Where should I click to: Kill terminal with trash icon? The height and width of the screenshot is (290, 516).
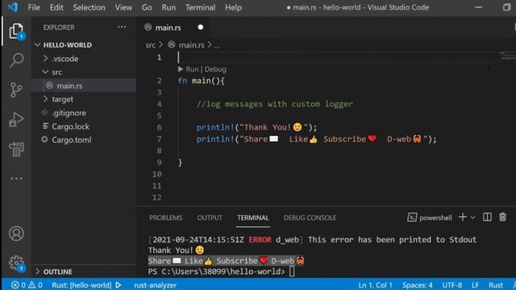[x=502, y=217]
